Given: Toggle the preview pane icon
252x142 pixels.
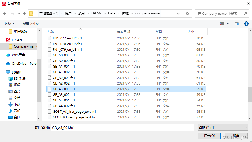Looking at the screenshot, I should point(236,24).
